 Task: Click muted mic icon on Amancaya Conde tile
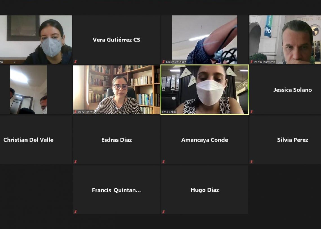coord(164,162)
